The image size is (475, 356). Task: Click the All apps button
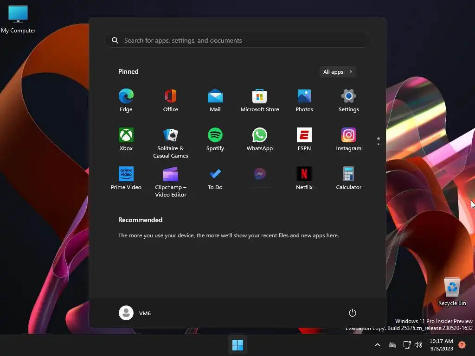click(338, 72)
